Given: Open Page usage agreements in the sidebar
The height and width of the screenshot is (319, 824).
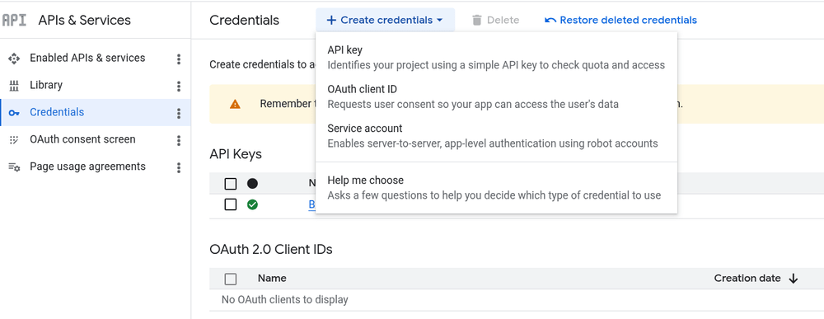Looking at the screenshot, I should pos(88,167).
